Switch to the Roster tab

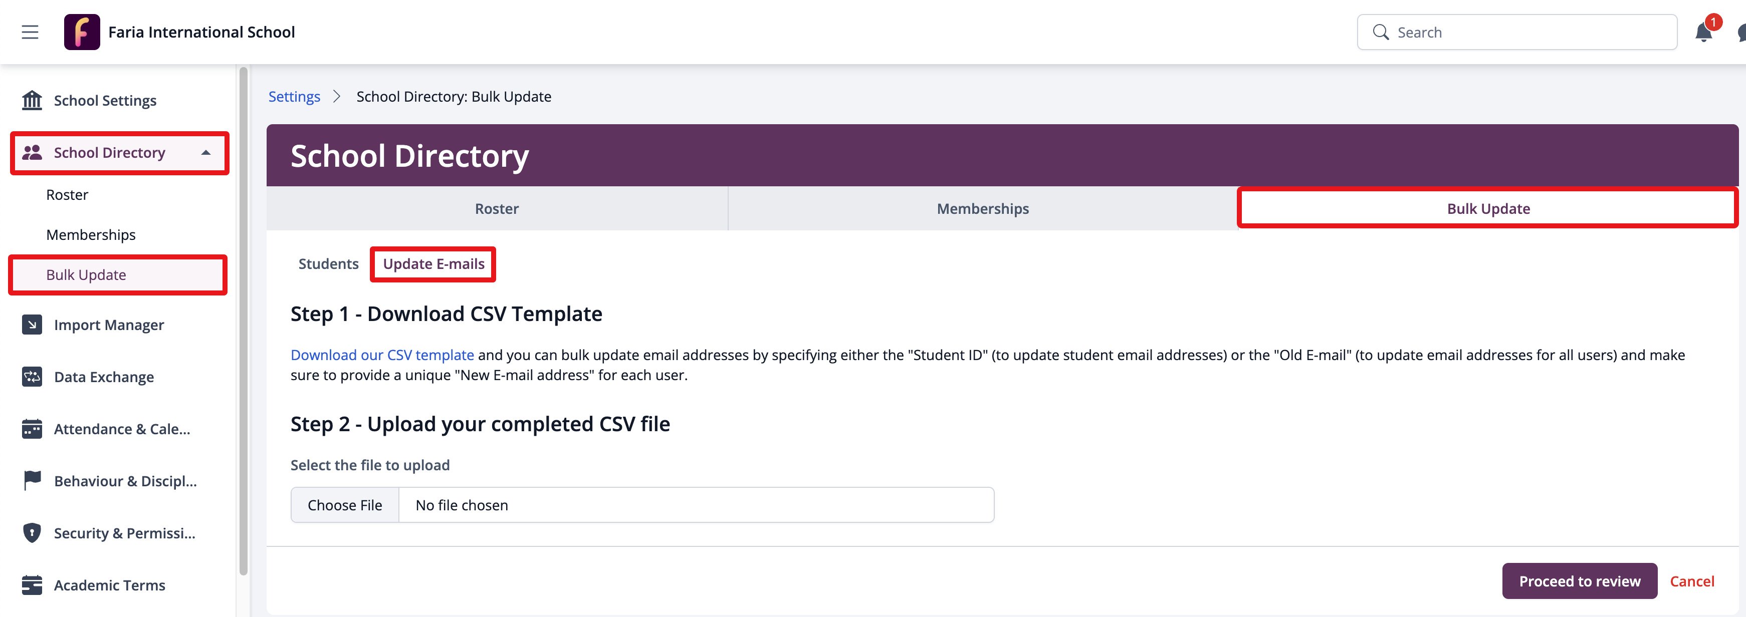pos(496,209)
